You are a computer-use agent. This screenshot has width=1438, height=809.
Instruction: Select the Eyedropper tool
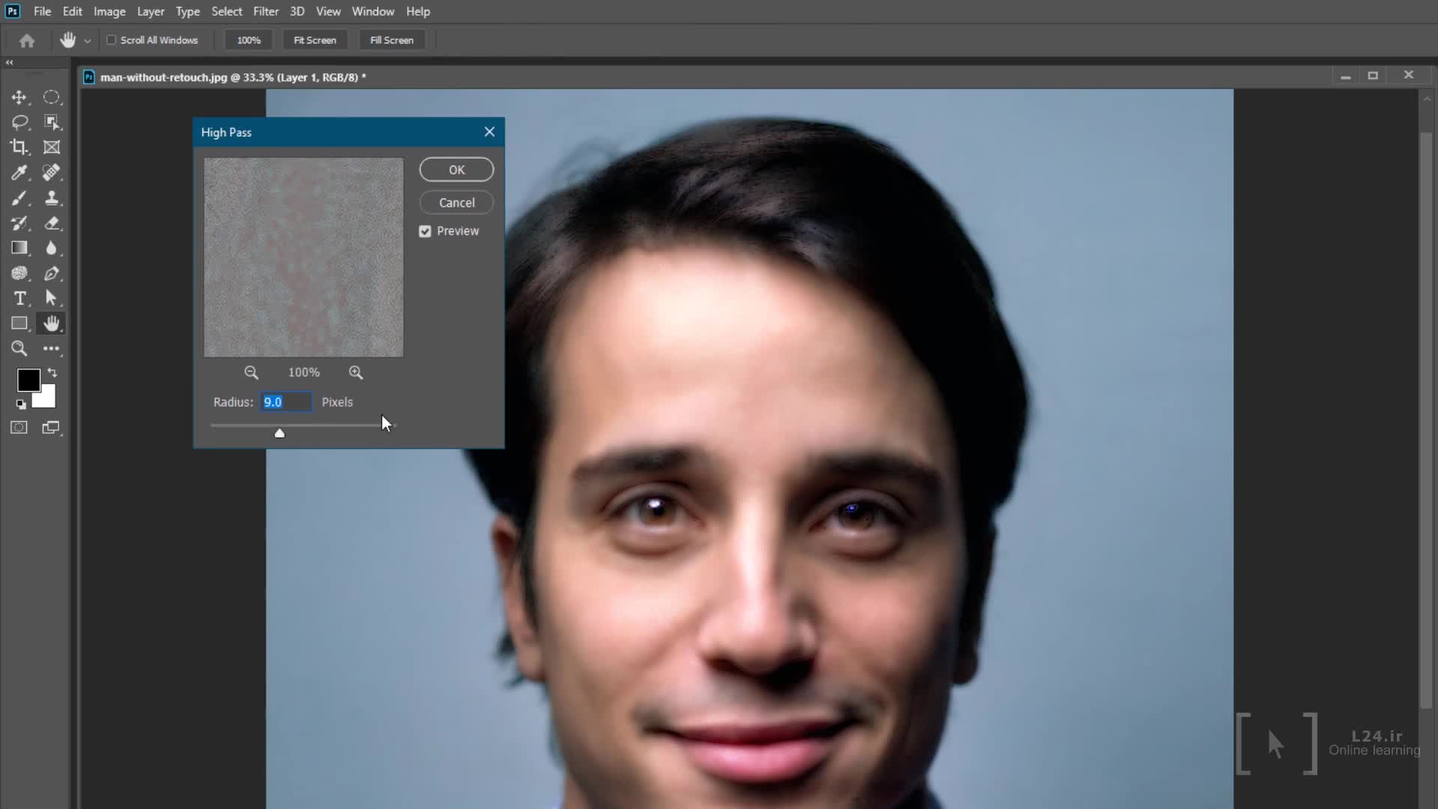click(19, 173)
